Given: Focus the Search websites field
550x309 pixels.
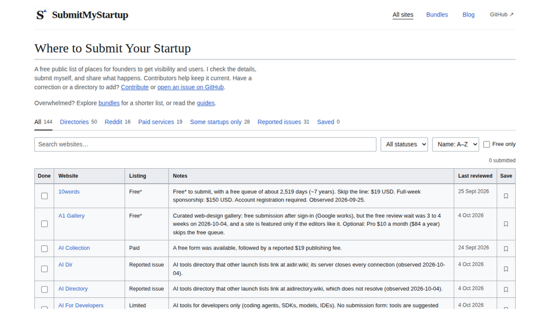Looking at the screenshot, I should [x=205, y=144].
